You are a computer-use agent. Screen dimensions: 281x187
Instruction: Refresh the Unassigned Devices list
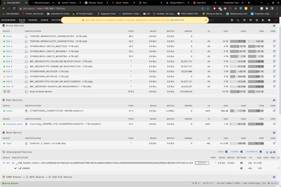[x=267, y=152]
